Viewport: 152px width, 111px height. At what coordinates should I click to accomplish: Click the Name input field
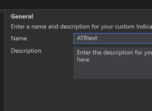point(112,38)
